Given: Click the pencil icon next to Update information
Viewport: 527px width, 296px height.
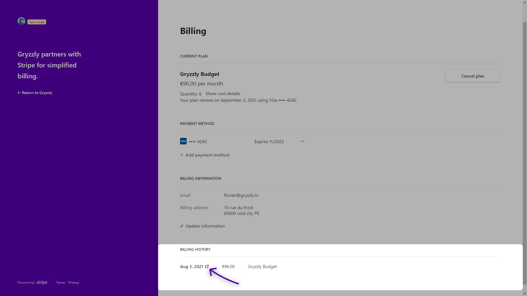Looking at the screenshot, I should coord(182,226).
